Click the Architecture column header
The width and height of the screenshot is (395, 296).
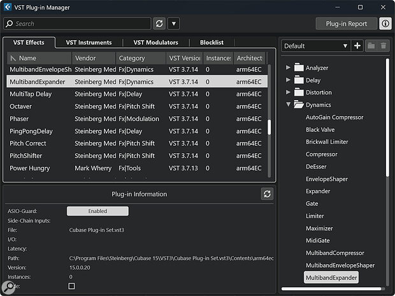[x=249, y=58]
